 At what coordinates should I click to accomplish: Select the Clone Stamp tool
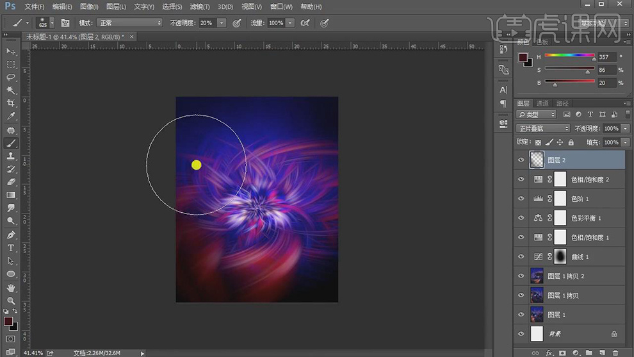[x=11, y=156]
